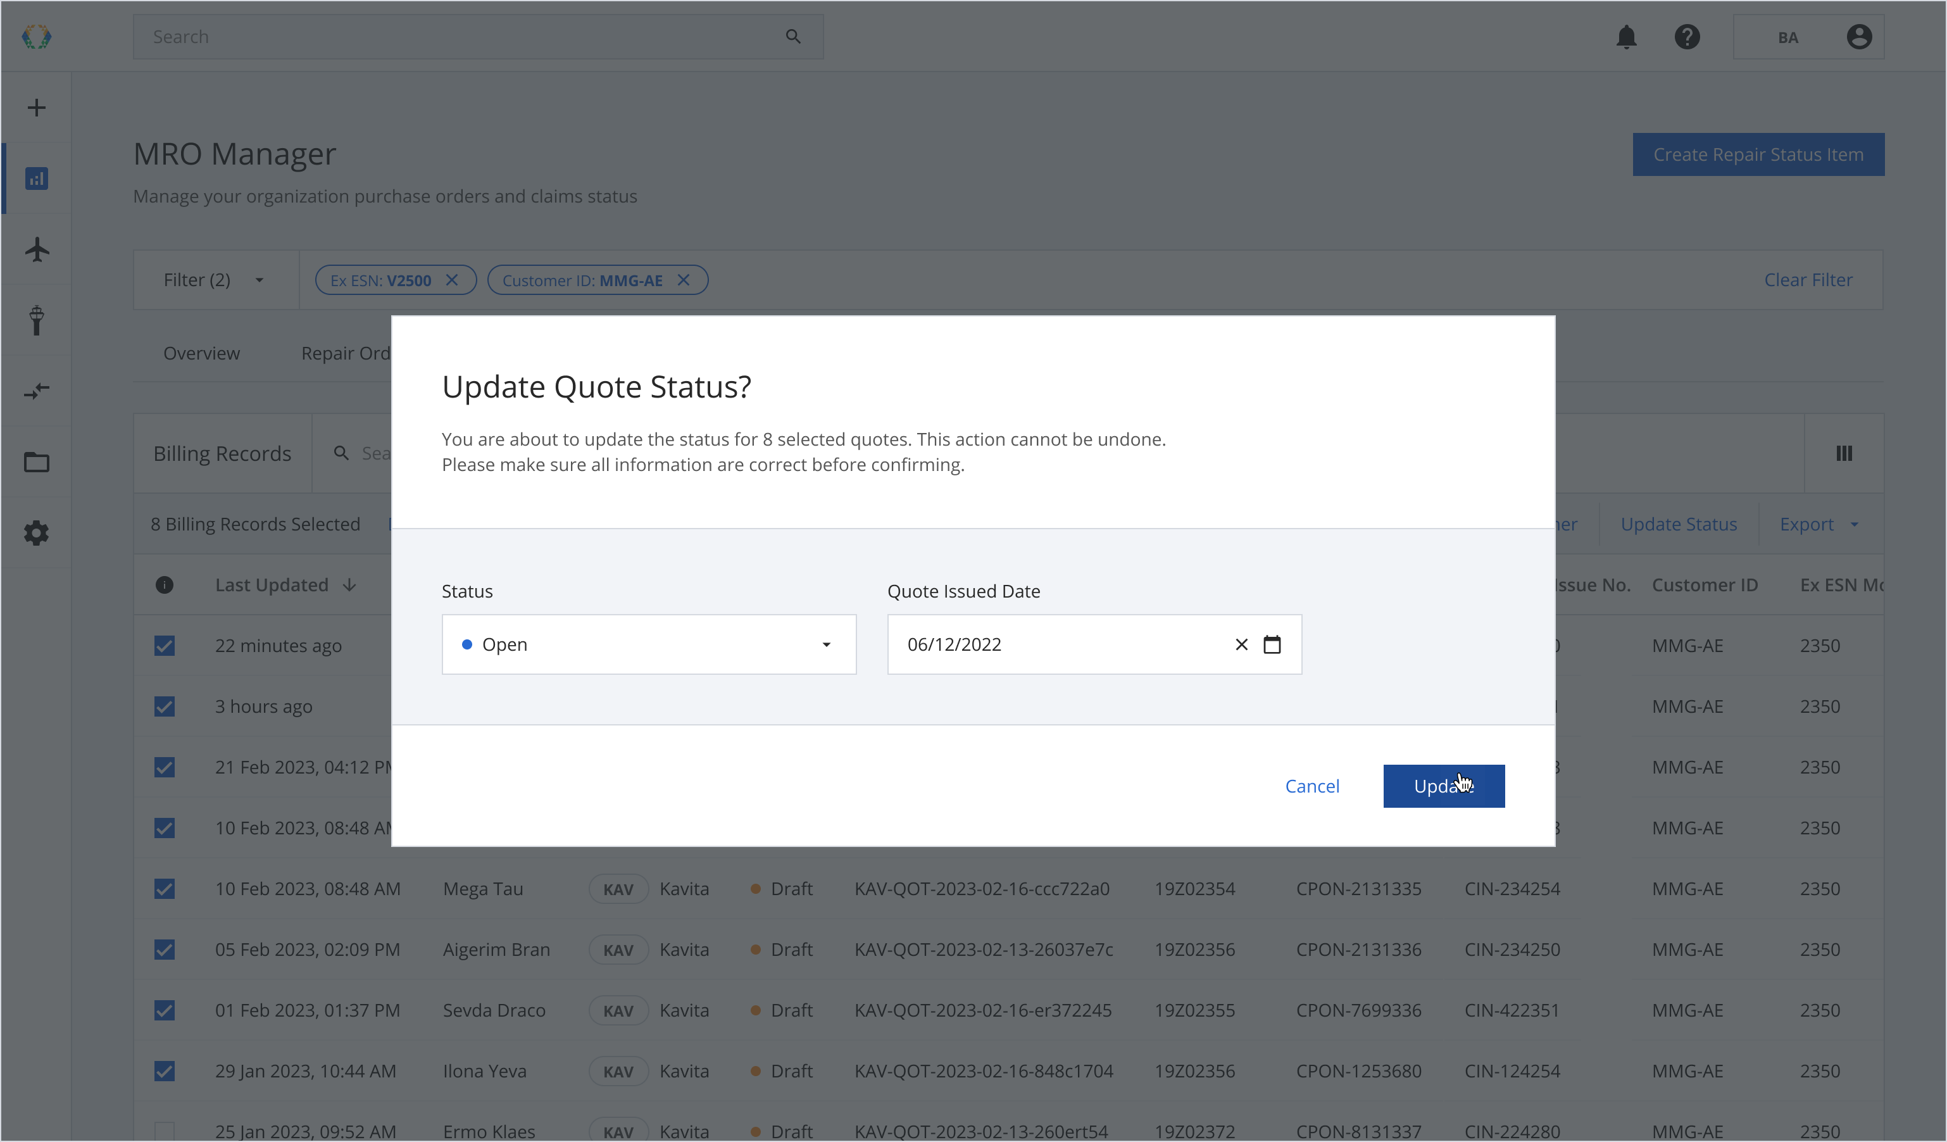1947x1142 pixels.
Task: Click the Clear Filter link
Action: tap(1808, 280)
